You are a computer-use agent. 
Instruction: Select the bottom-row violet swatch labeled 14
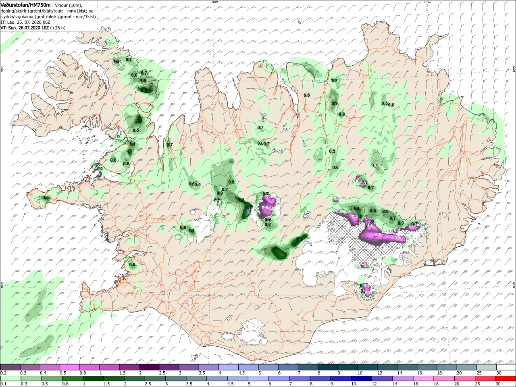click(402, 379)
